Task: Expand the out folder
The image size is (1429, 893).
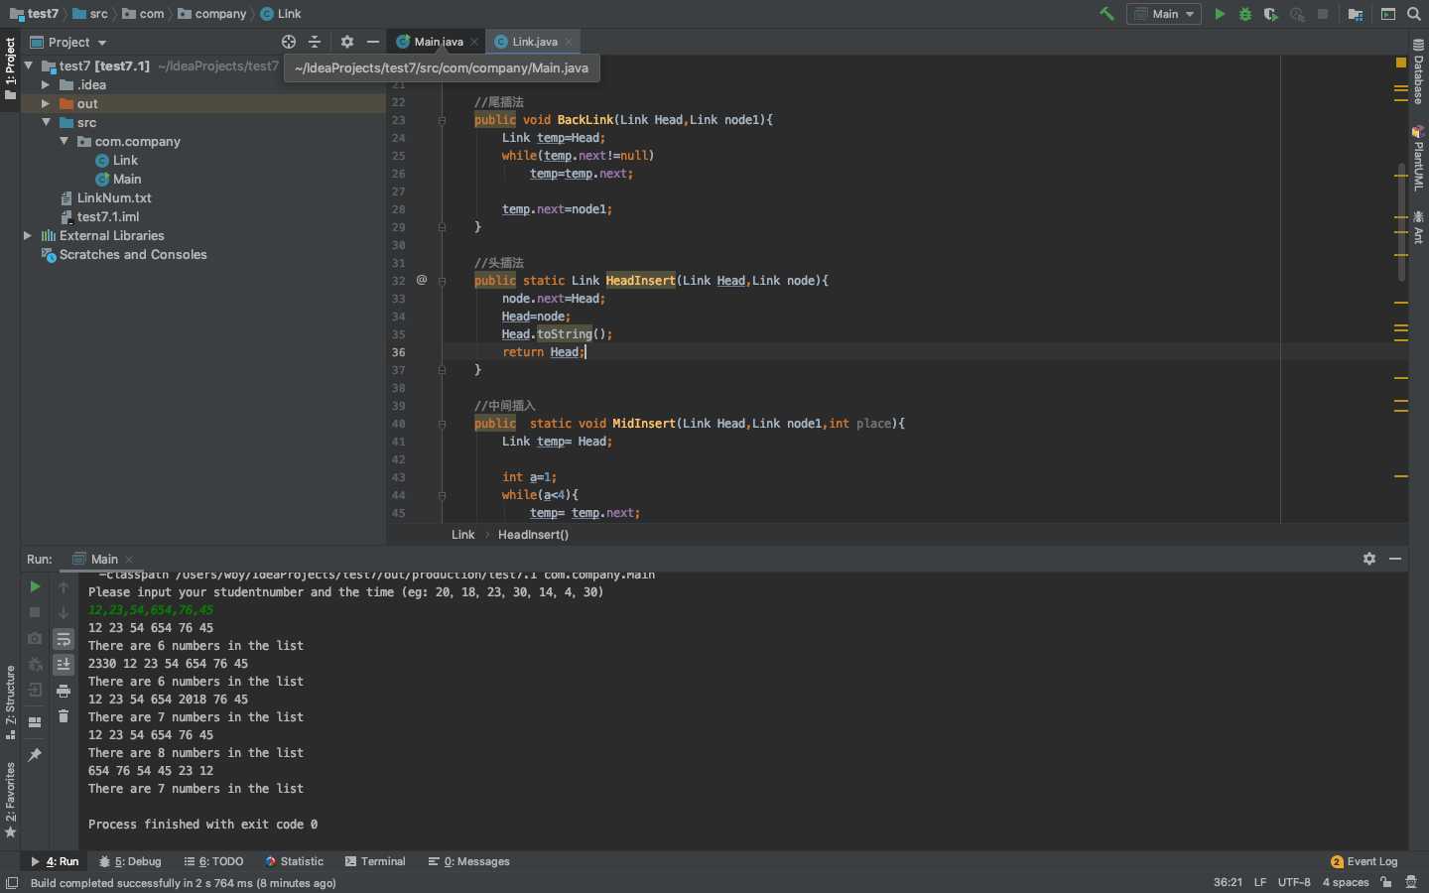Action: pos(46,103)
